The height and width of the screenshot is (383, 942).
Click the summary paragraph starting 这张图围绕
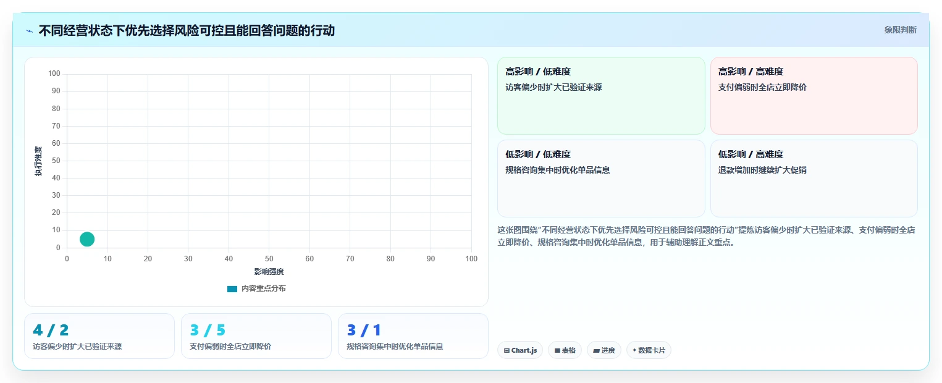(x=707, y=236)
